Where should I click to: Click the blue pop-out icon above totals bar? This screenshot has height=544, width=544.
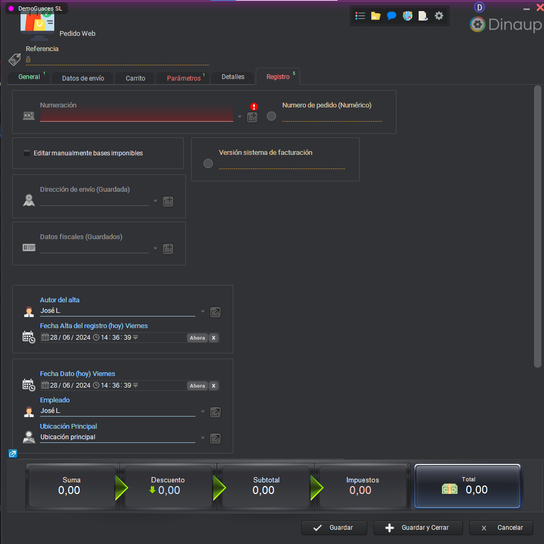tap(13, 453)
